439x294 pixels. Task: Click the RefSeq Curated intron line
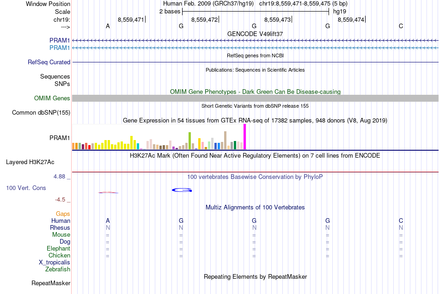tap(256, 62)
